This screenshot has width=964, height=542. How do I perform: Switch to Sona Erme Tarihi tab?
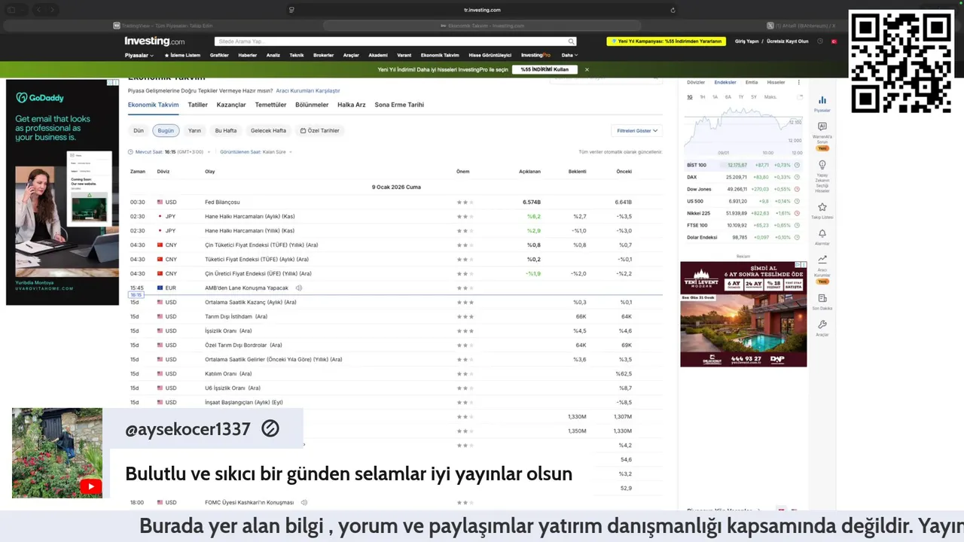(x=399, y=105)
